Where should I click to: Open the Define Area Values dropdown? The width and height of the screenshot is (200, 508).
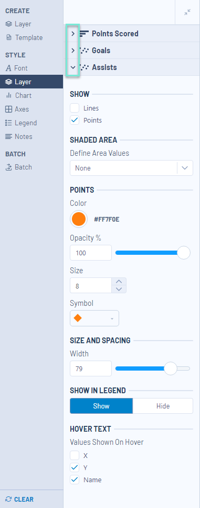point(131,168)
